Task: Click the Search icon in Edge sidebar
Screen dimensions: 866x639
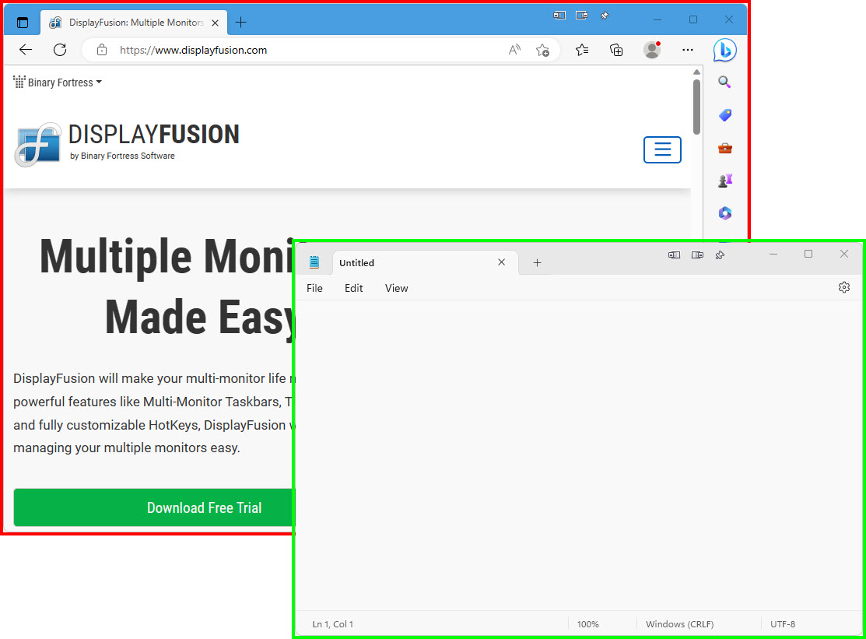Action: click(x=724, y=83)
